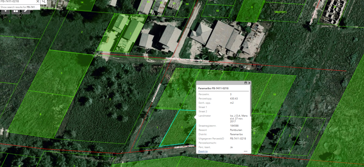The image size is (364, 167).
Task: Select parcel 10 right of the popup
Action: pos(274,95)
